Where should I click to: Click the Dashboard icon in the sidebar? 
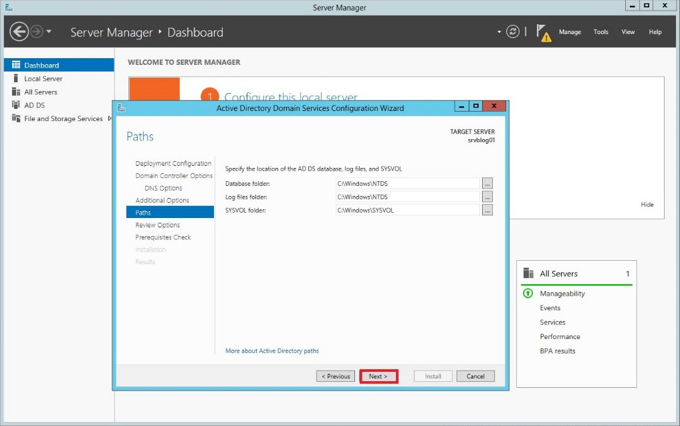click(x=16, y=65)
